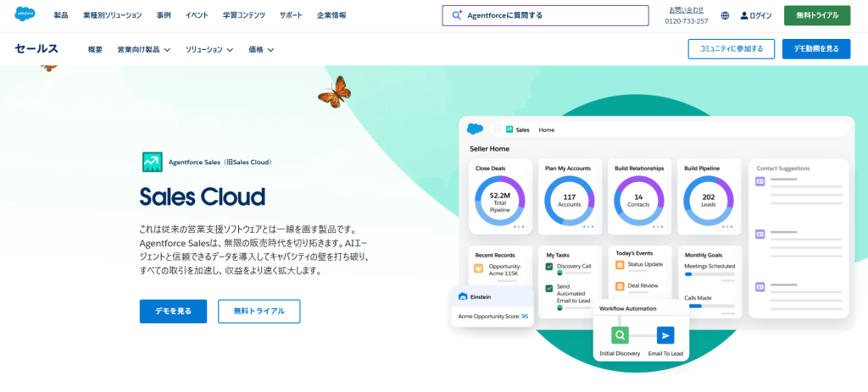Expand the 価格 dropdown menu
The height and width of the screenshot is (392, 868).
tap(261, 50)
